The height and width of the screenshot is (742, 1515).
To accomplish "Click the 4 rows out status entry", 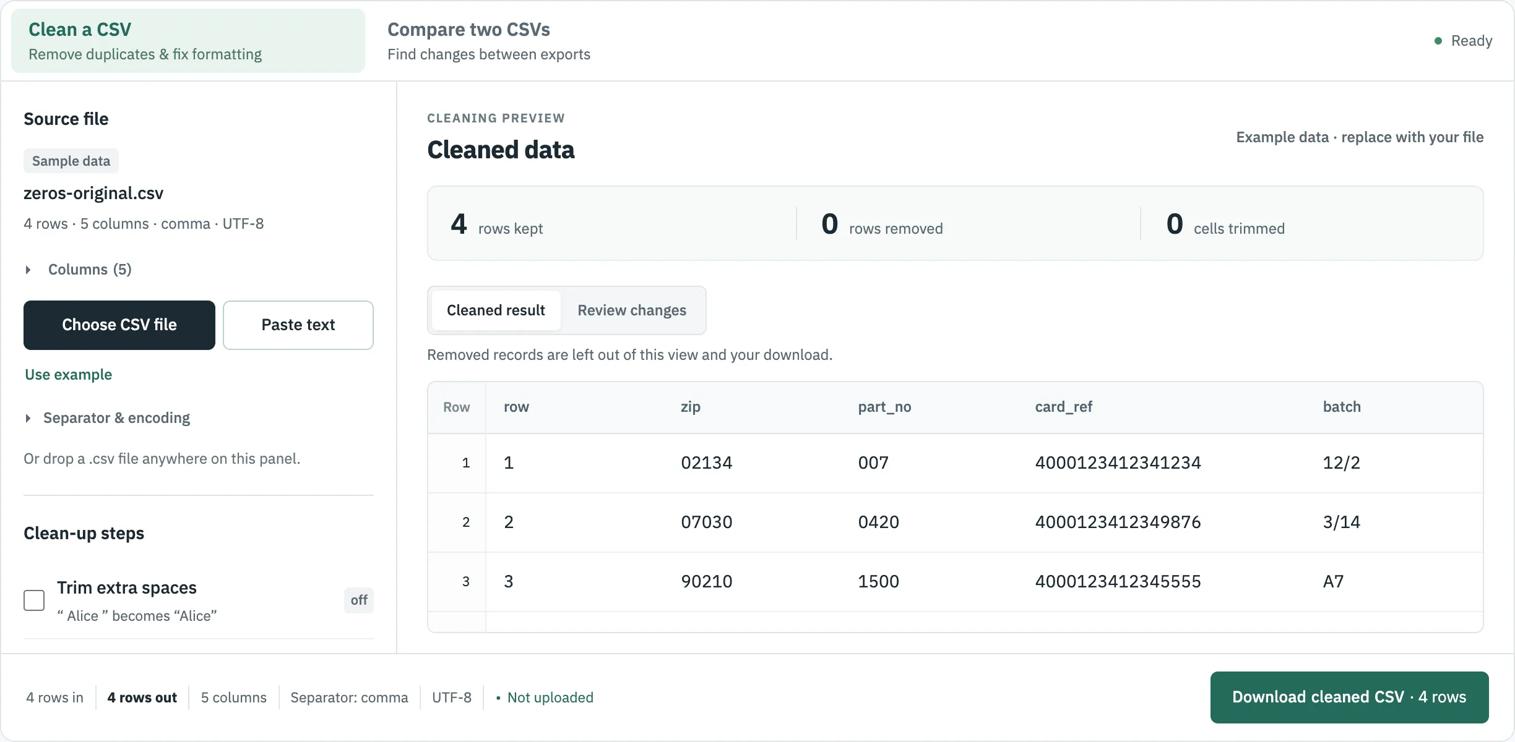I will click(x=142, y=697).
